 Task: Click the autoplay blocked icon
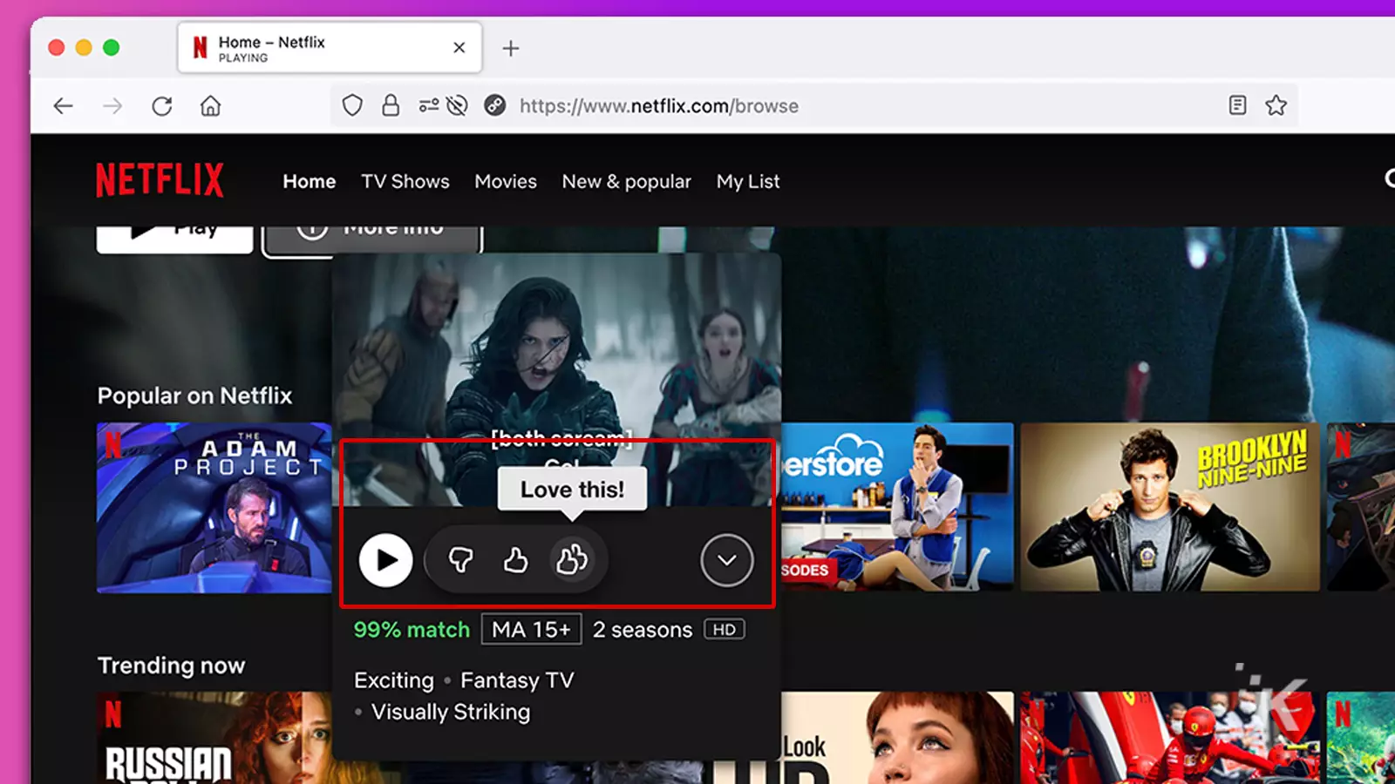click(457, 106)
